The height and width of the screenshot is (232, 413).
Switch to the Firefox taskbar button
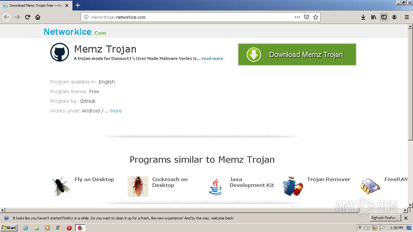(80, 228)
